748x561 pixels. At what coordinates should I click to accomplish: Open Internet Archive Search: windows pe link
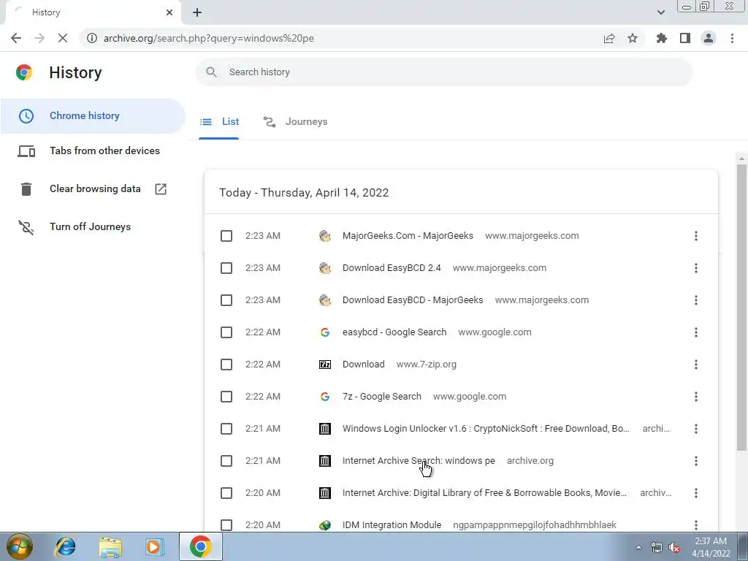(419, 460)
